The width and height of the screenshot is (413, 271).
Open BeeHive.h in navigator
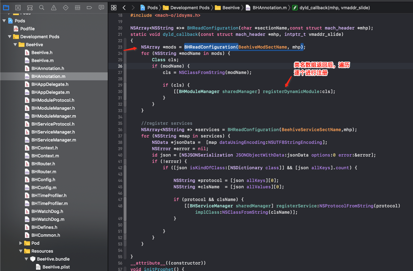point(42,52)
